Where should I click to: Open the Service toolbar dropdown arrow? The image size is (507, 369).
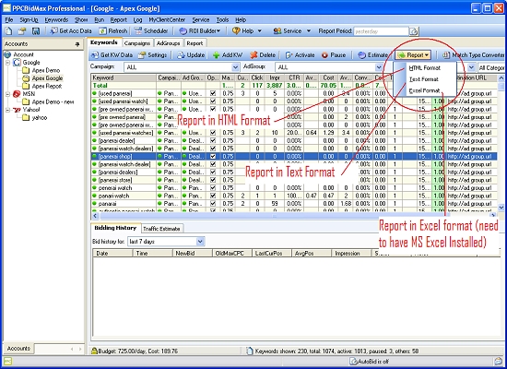tap(309, 31)
